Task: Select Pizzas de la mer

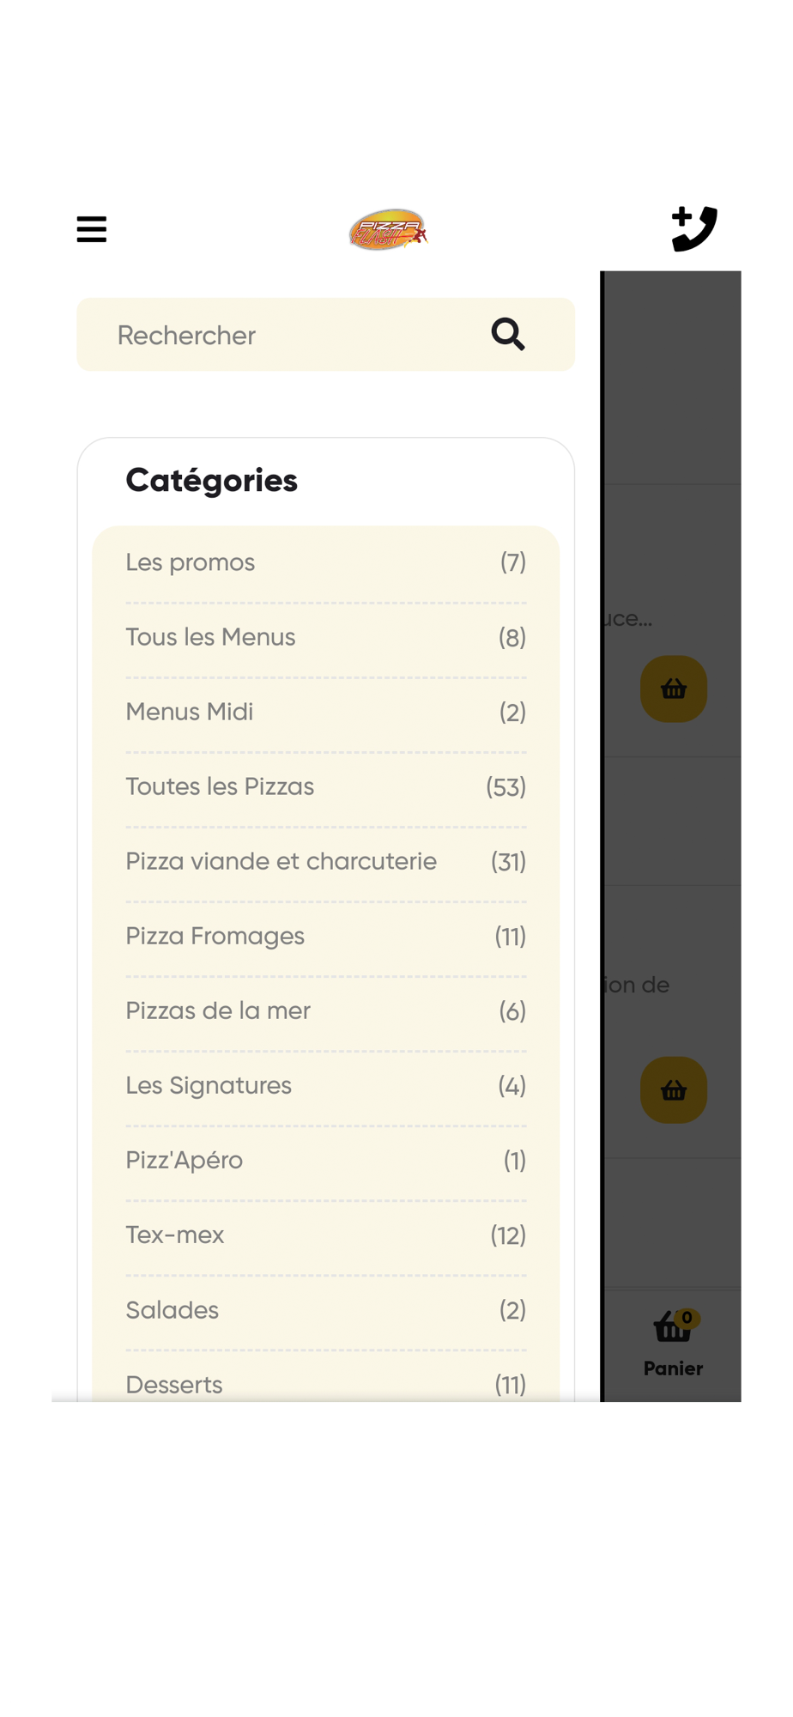Action: pos(326,1010)
